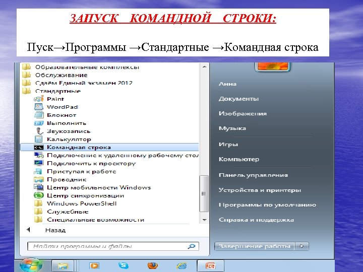Click the user account picture

point(272,66)
